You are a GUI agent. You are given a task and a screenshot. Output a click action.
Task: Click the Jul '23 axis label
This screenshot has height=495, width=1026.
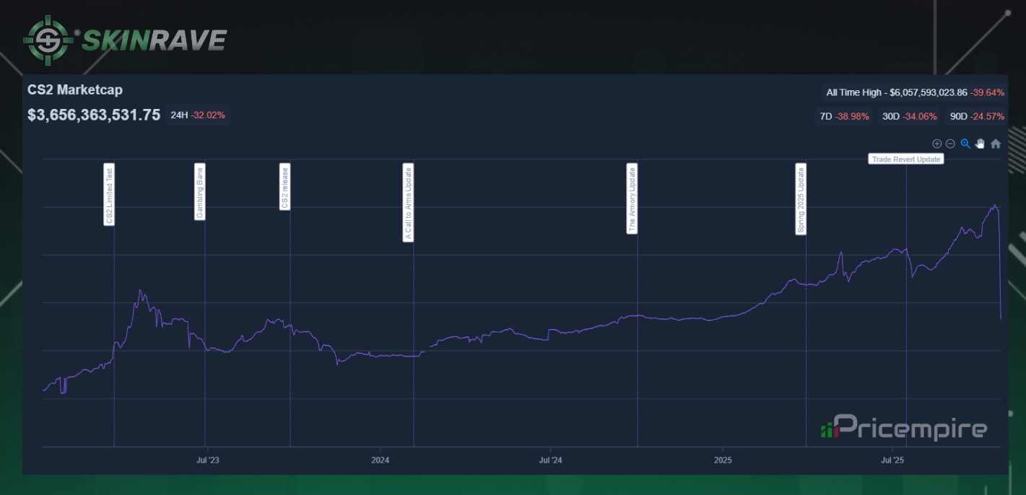(x=207, y=460)
